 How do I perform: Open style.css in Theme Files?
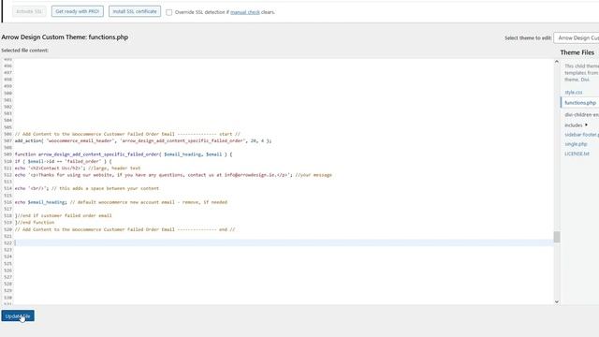point(574,93)
